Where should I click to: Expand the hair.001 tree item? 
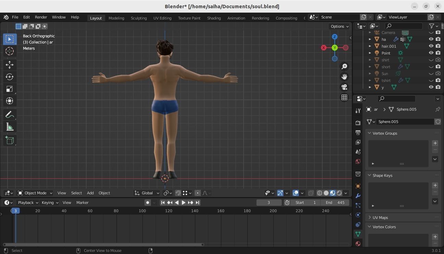[370, 46]
